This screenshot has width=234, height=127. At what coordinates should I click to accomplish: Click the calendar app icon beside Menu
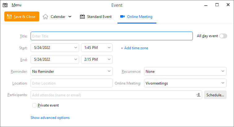coord(5,5)
